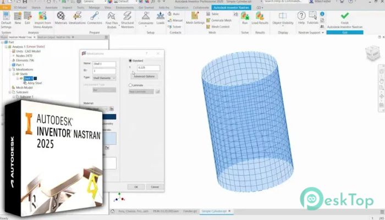The height and width of the screenshot is (220, 385).
Task: Switch to Simple Cylinder document tab
Action: tap(214, 211)
